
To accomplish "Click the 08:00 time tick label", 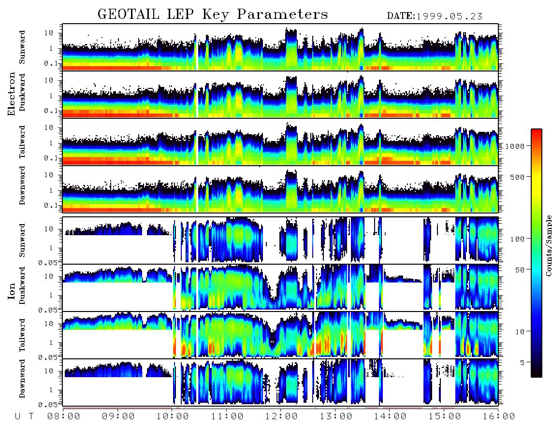I will tap(63, 416).
